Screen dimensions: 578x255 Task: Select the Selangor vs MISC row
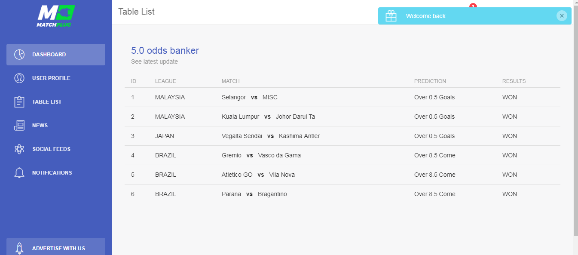point(343,97)
